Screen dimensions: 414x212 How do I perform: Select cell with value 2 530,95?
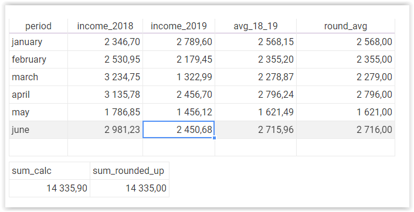point(105,59)
